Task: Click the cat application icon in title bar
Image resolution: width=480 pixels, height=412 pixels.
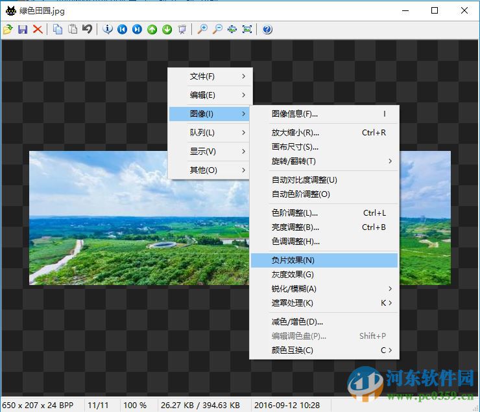Action: (x=11, y=11)
